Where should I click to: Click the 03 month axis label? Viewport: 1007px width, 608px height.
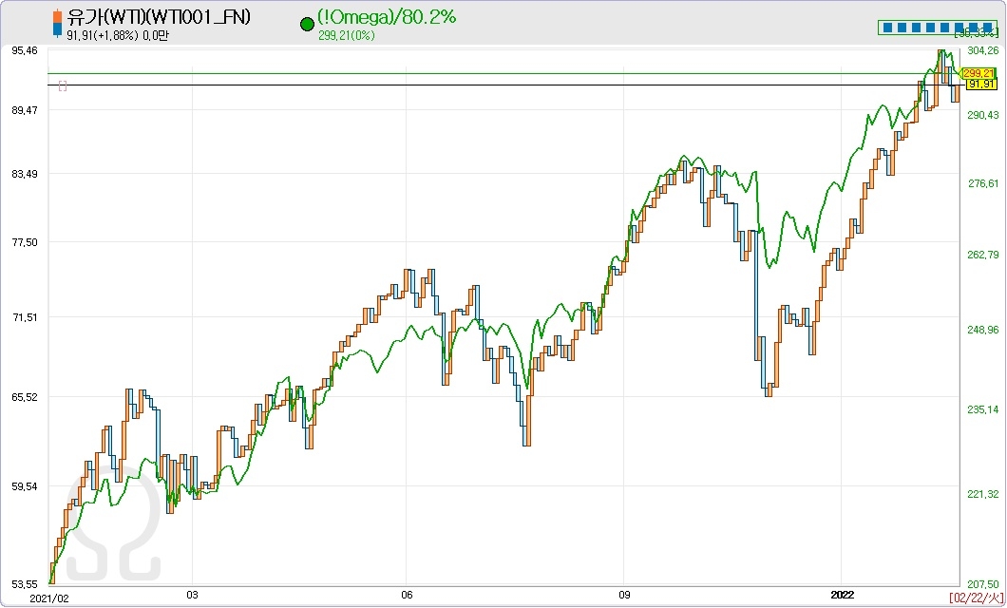[192, 596]
